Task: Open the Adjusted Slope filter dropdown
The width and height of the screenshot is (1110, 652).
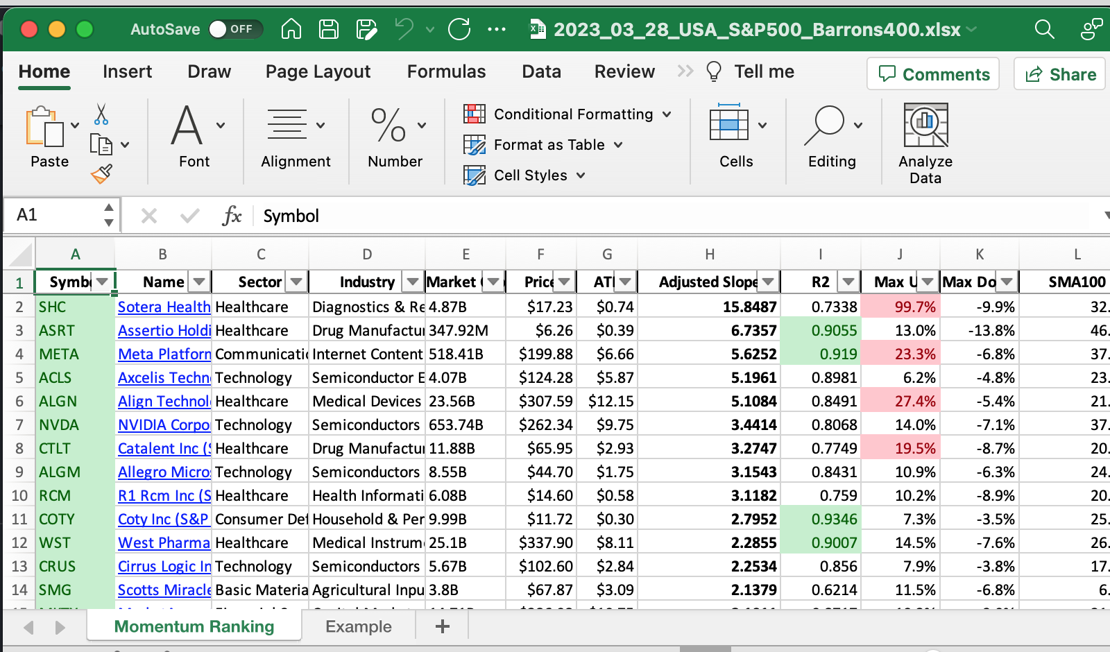Action: pyautogui.click(x=768, y=282)
